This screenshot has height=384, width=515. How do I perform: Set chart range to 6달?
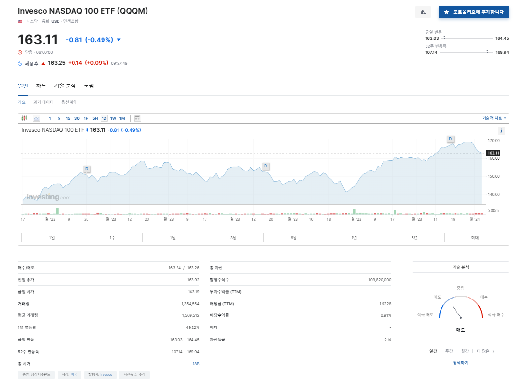(294, 237)
